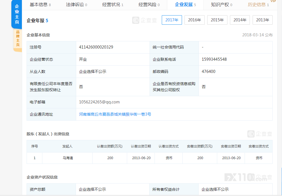The height and width of the screenshot is (196, 282).
Task: Click the 实缴出资额(万元) column header
Action: click(x=200, y=146)
